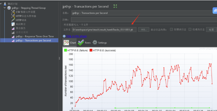The width and height of the screenshot is (217, 111).
Task: Collapse the Stepping Thread Group node
Action: (5, 8)
